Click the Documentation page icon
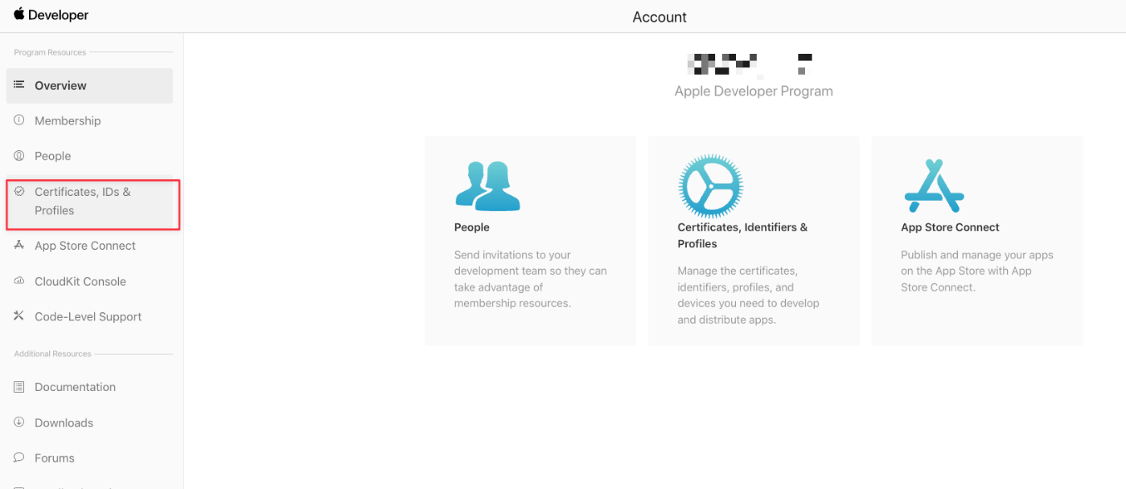This screenshot has height=489, width=1126. pos(19,387)
